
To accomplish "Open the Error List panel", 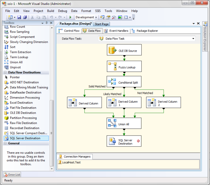I will pos(12,175).
